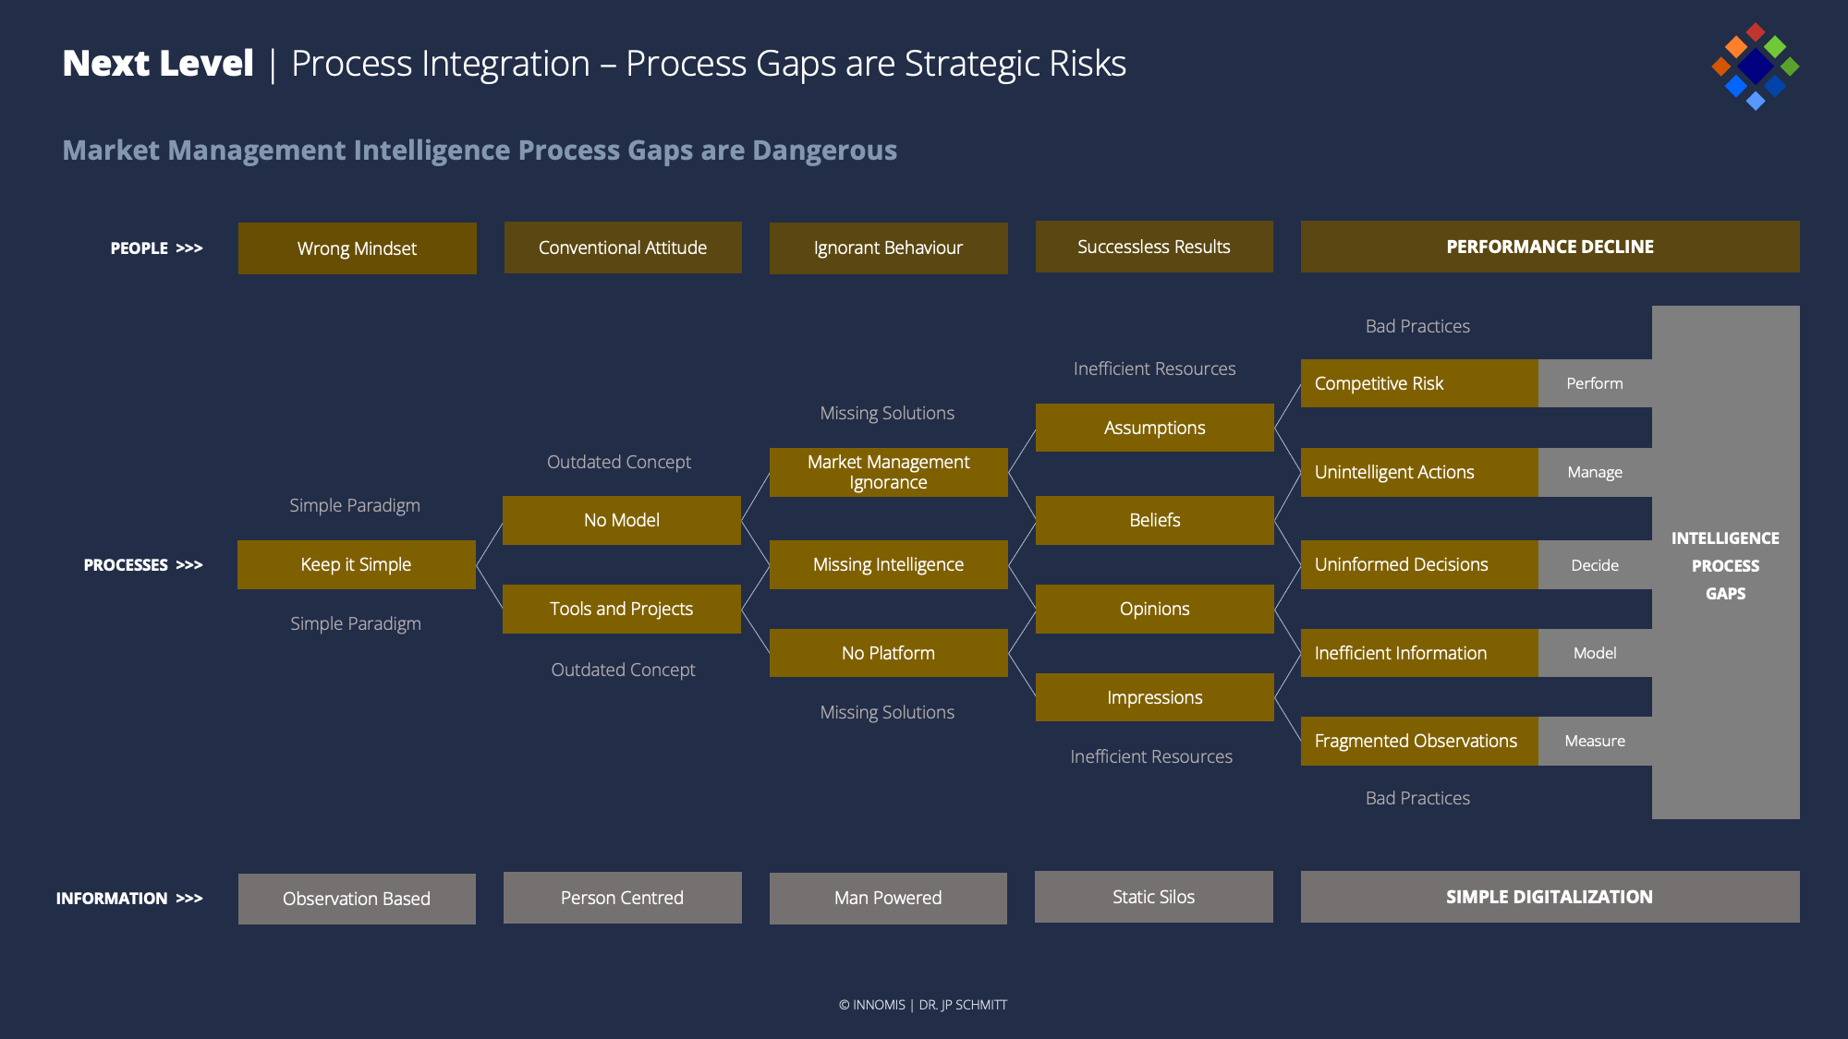Click Inefficient Resources text below Impressions

[1151, 756]
